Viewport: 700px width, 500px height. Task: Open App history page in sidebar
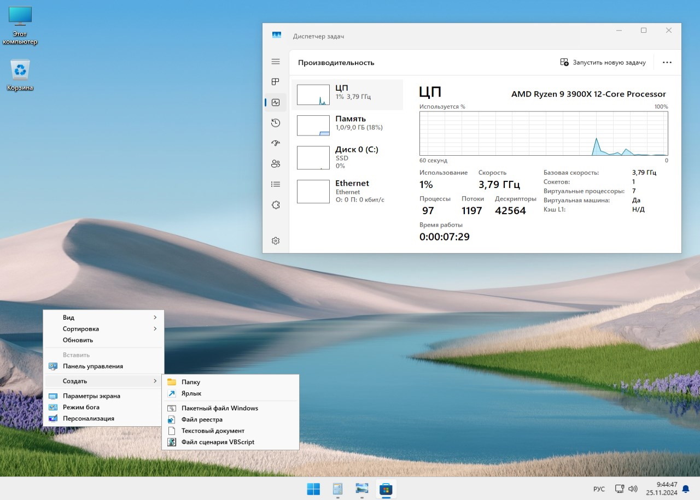[276, 123]
